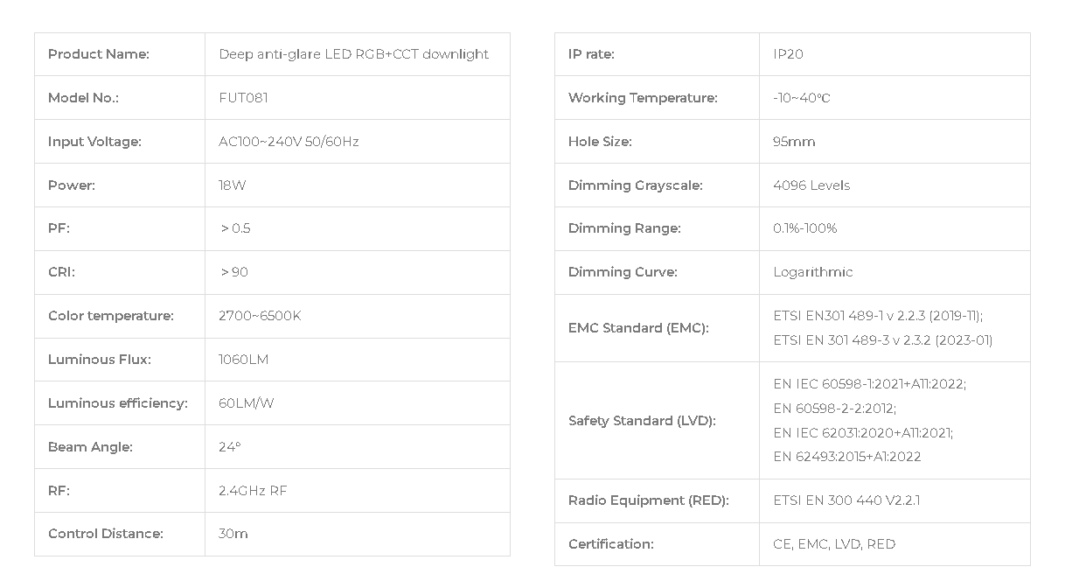Select the 18W power value
This screenshot has height=588, width=1086.
click(232, 185)
